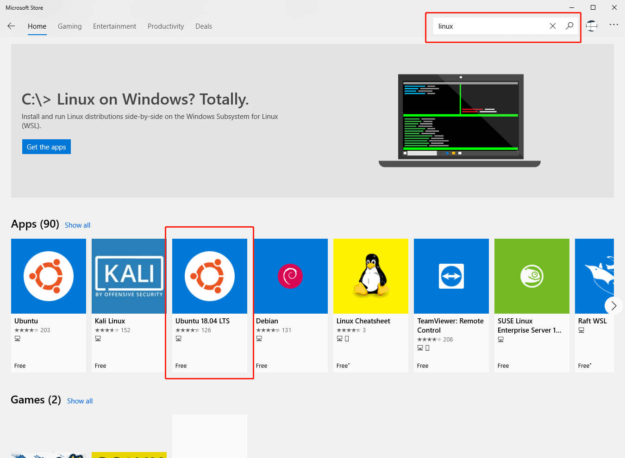625x458 pixels.
Task: Click the Linux Cheatsheet penguin icon
Action: [370, 276]
